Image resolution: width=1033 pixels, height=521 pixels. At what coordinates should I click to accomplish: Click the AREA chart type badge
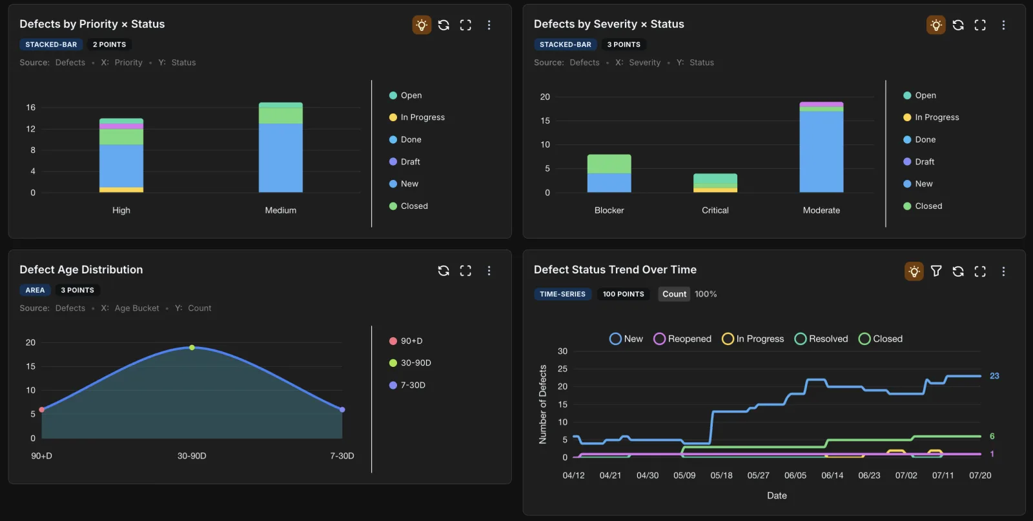pyautogui.click(x=35, y=290)
